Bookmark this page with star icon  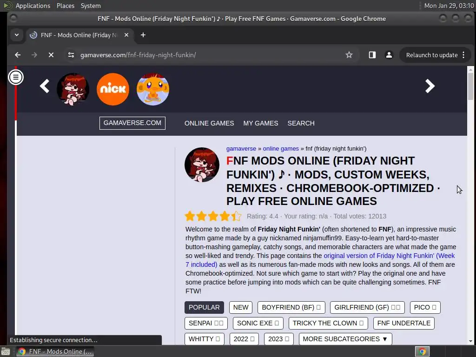[349, 55]
